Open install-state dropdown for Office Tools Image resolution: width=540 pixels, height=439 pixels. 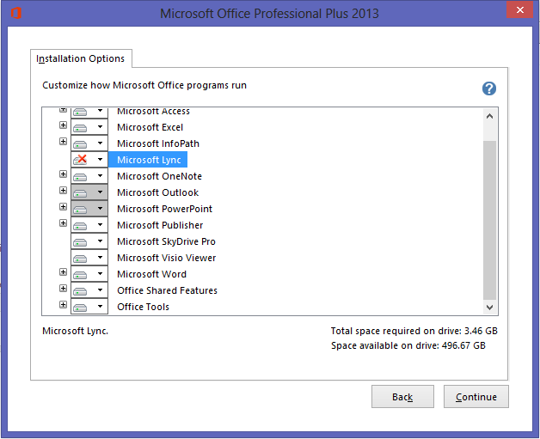coord(89,307)
